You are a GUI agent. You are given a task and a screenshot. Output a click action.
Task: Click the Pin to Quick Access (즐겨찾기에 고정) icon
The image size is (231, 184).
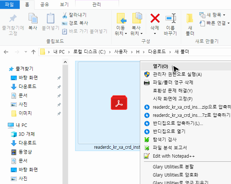(x=13, y=18)
